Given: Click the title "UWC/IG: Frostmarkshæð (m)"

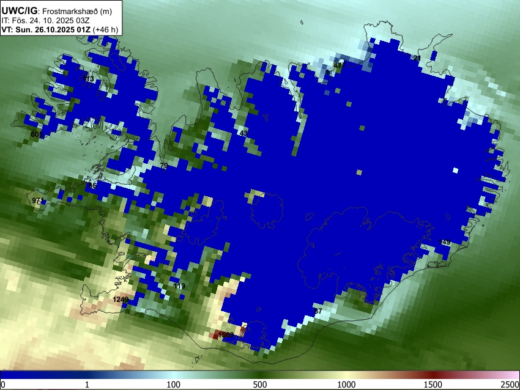Looking at the screenshot, I should pos(57,11).
